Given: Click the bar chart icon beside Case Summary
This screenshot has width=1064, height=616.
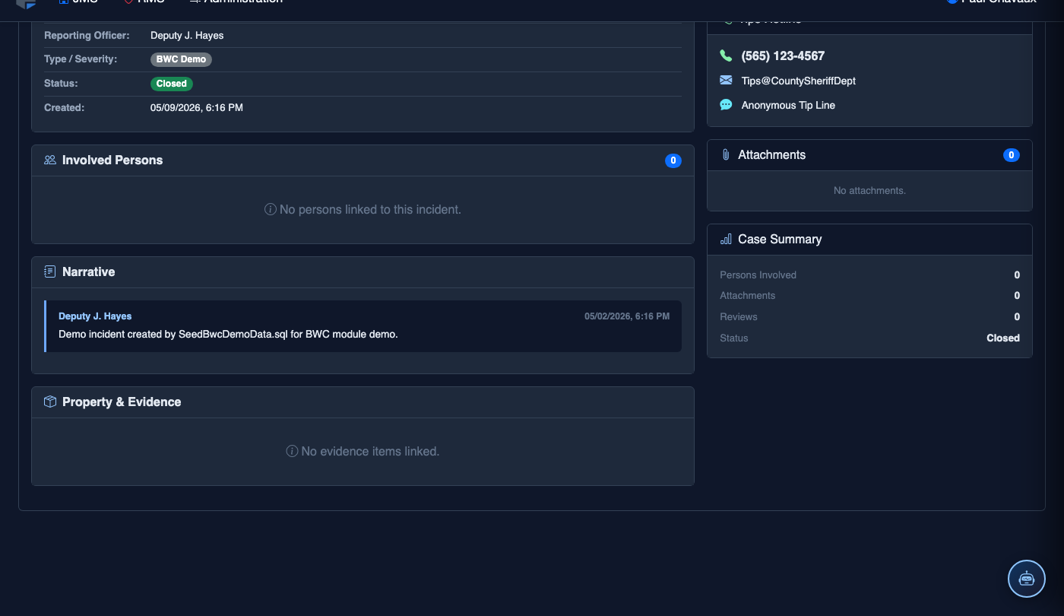Looking at the screenshot, I should point(726,239).
